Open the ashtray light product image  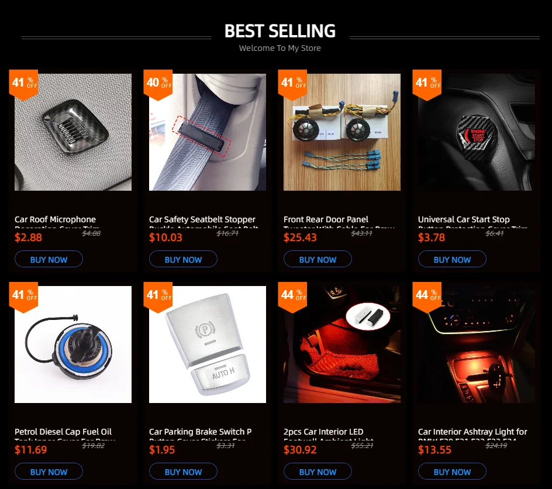pos(477,345)
